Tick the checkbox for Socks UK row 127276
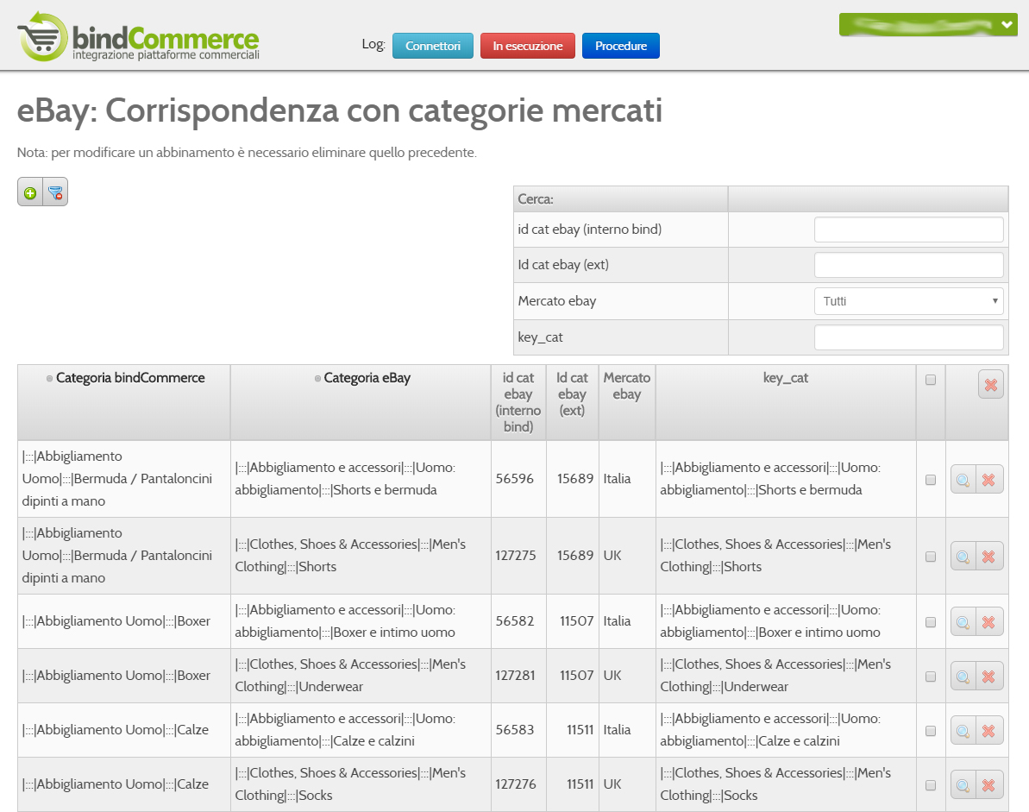Screen dimensions: 1029x812 tap(931, 785)
